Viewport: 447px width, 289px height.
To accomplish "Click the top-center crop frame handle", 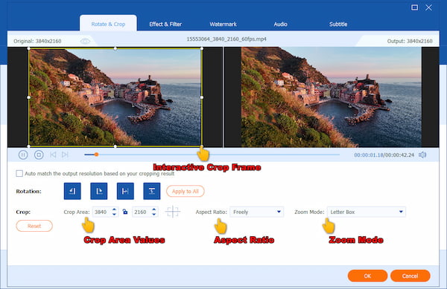I will [115, 48].
